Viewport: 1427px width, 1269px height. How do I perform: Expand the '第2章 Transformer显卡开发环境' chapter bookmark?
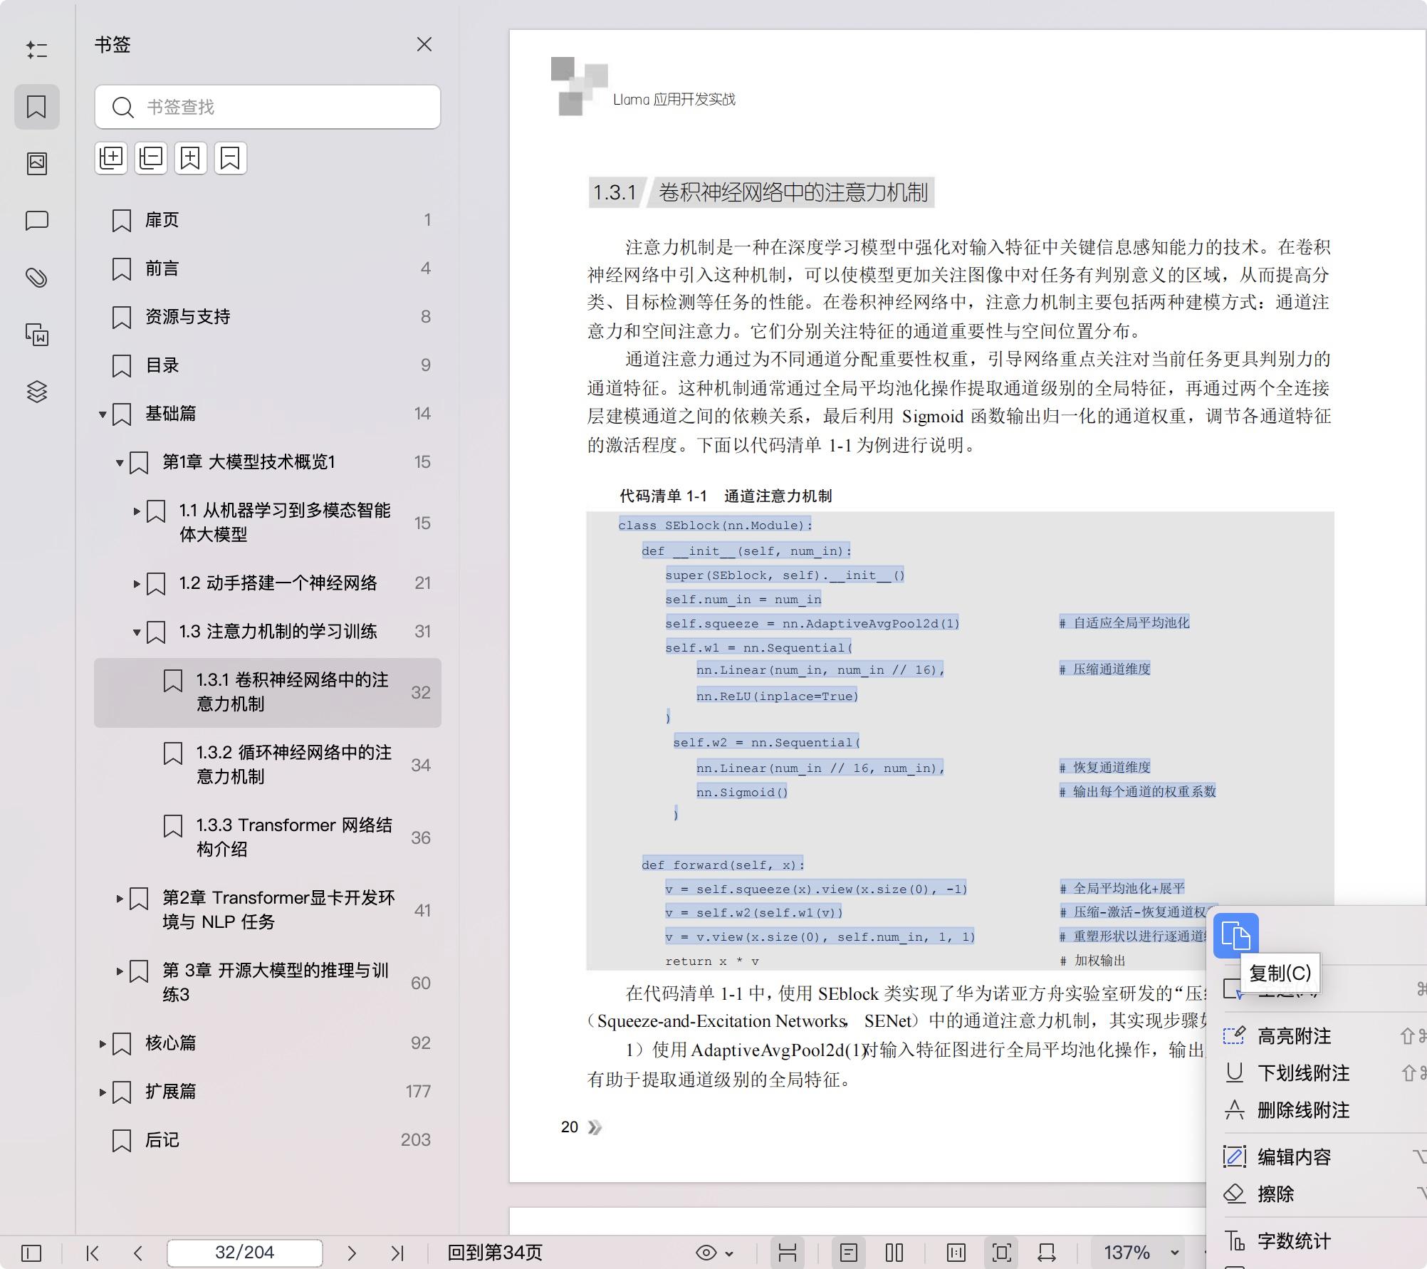pyautogui.click(x=119, y=899)
